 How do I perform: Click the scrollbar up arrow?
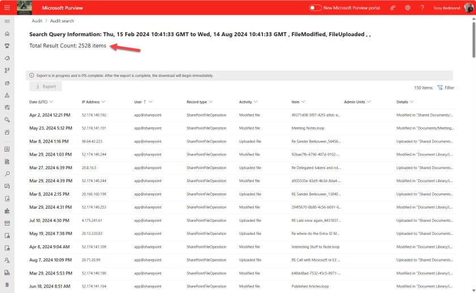[x=474, y=19]
